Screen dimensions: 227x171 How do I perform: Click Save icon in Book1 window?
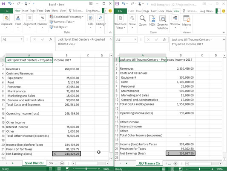click(x=3, y=3)
